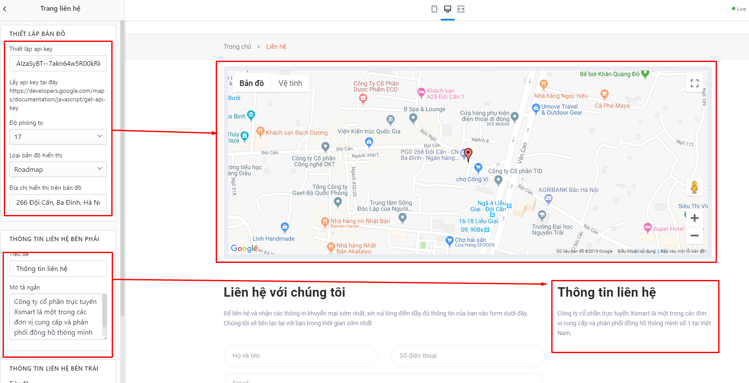The image size is (749, 383).
Task: Switch to mobile preview mode
Action: tap(434, 9)
